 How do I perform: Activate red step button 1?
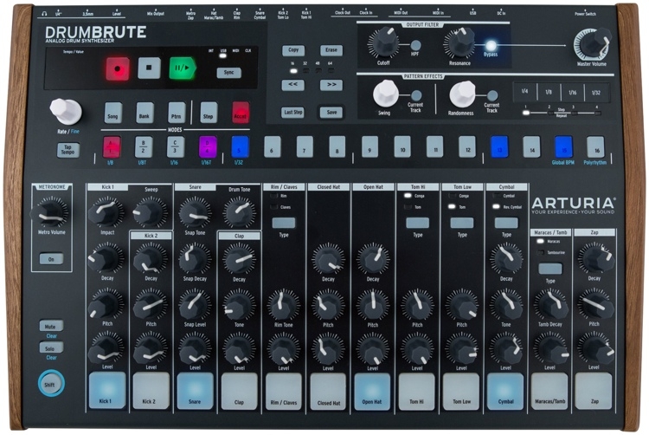pos(112,146)
